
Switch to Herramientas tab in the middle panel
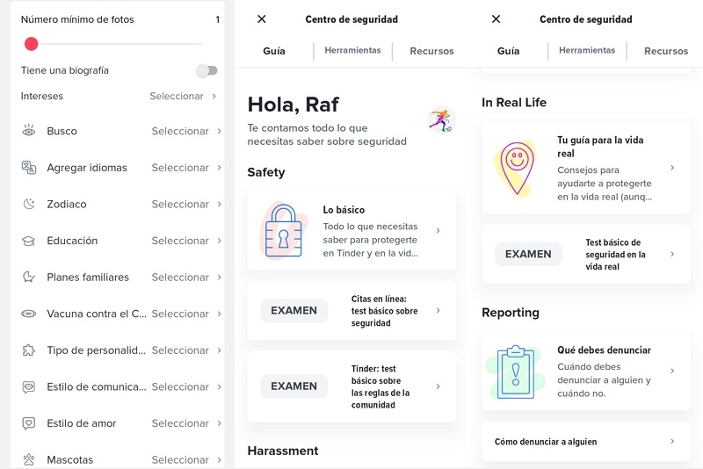tap(352, 51)
